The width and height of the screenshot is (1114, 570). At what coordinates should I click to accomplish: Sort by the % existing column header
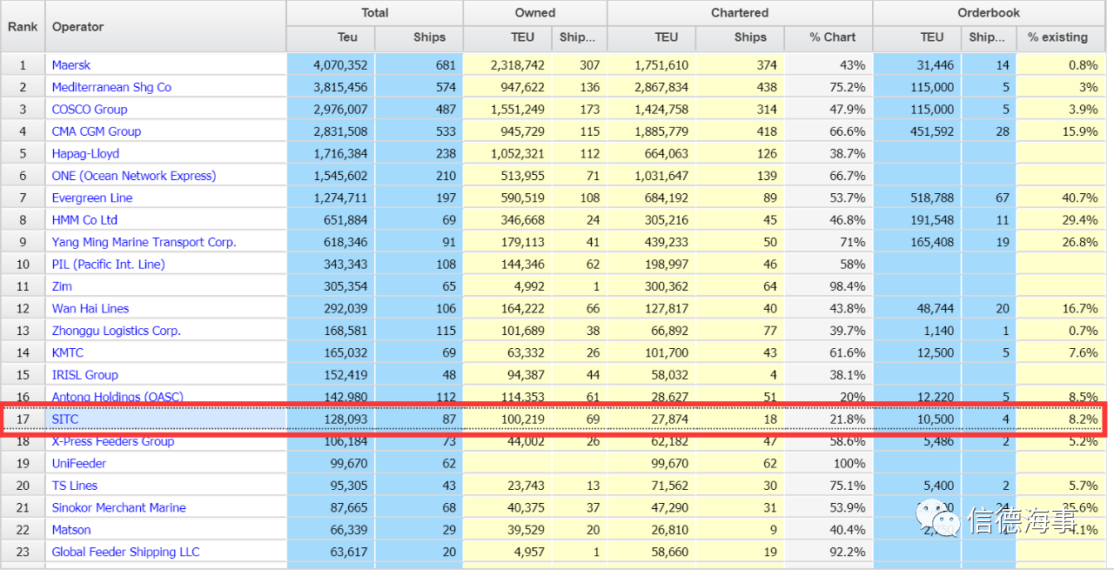[1061, 38]
